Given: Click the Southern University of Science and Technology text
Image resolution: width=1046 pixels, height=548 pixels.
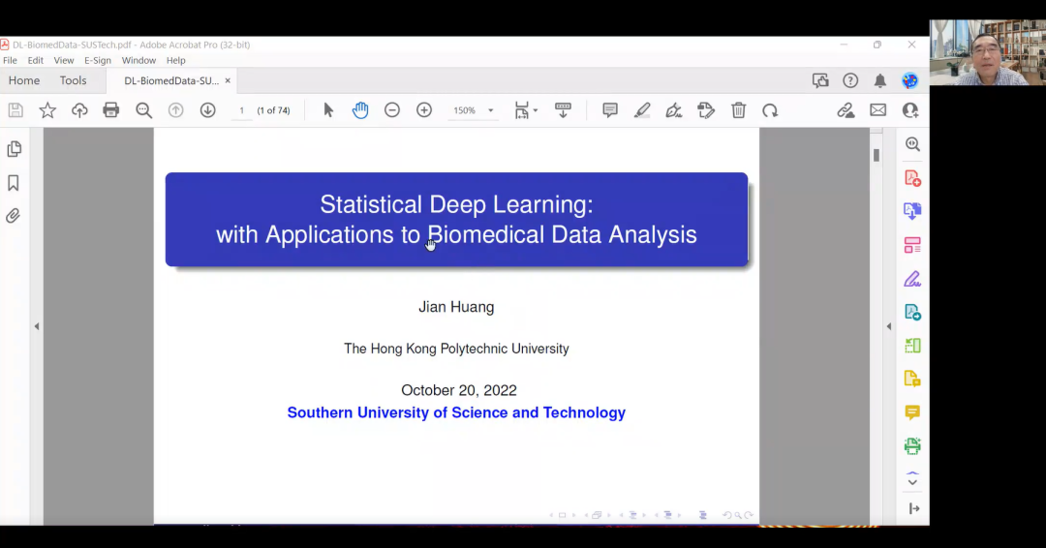Looking at the screenshot, I should pyautogui.click(x=456, y=412).
